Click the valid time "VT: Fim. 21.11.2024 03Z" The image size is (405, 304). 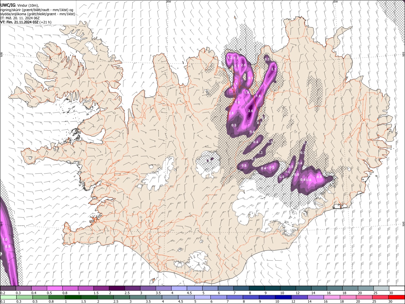coord(20,22)
